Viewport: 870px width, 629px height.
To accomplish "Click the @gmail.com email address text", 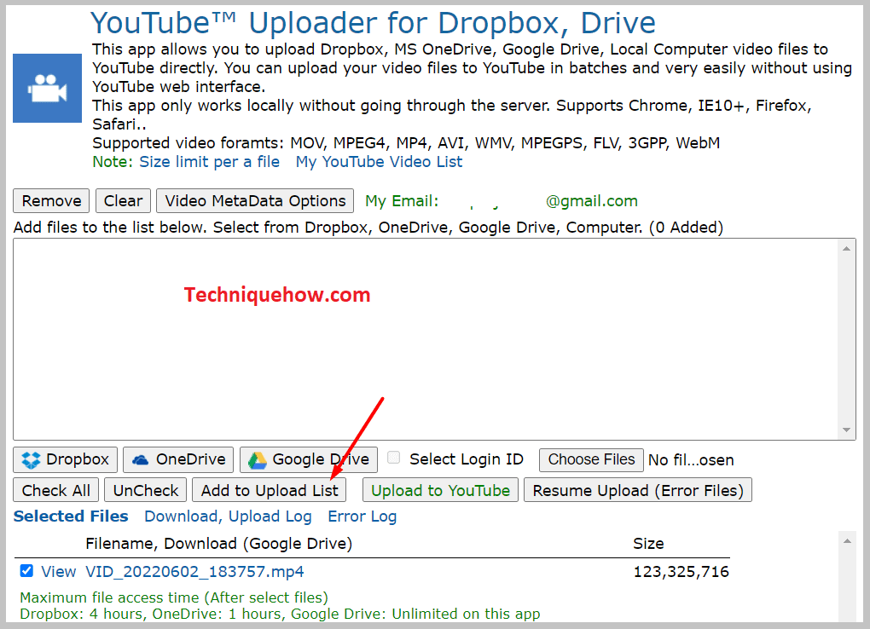I will [x=591, y=201].
